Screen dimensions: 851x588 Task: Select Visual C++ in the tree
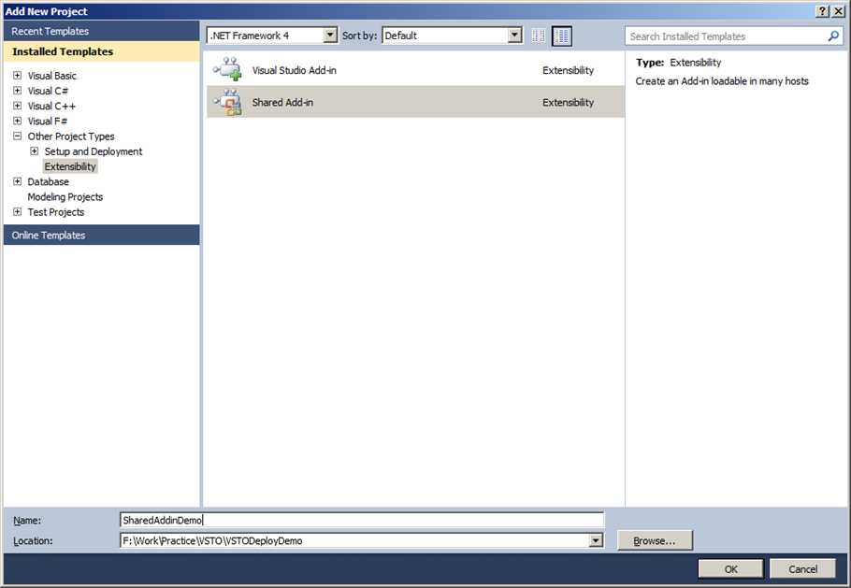(51, 106)
